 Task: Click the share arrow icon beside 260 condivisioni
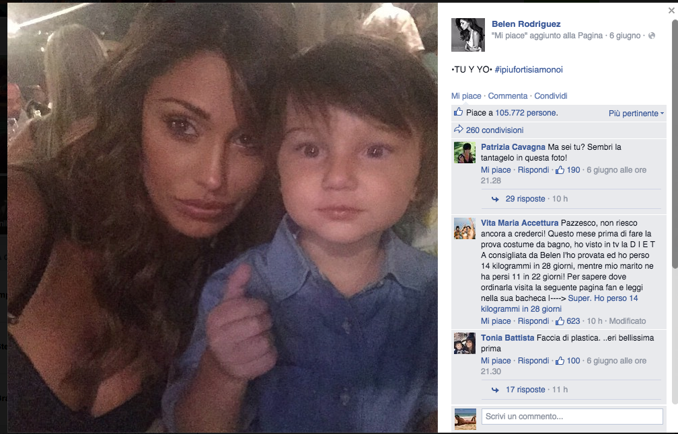click(459, 130)
